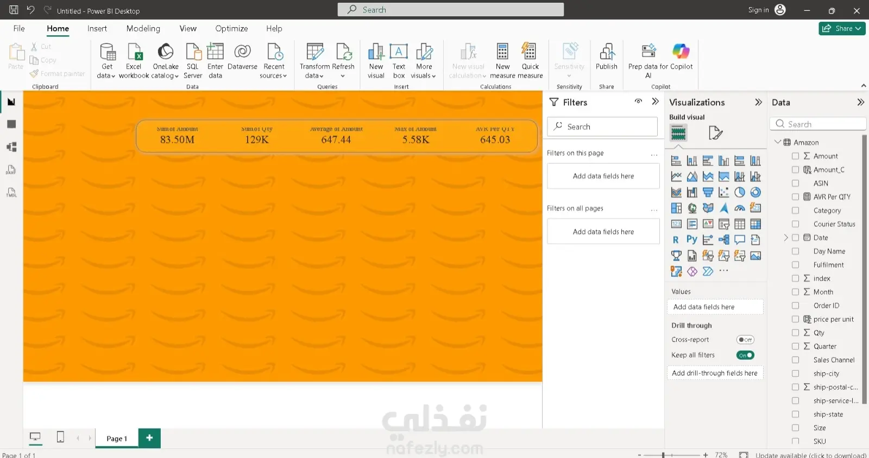The image size is (869, 458).
Task: Open TMDL view in sidebar
Action: point(11,193)
